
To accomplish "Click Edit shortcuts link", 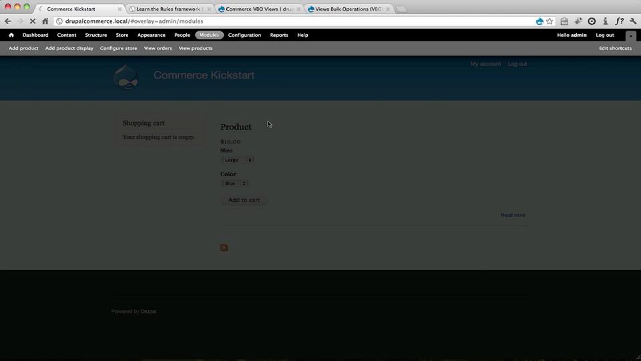I will coord(615,48).
